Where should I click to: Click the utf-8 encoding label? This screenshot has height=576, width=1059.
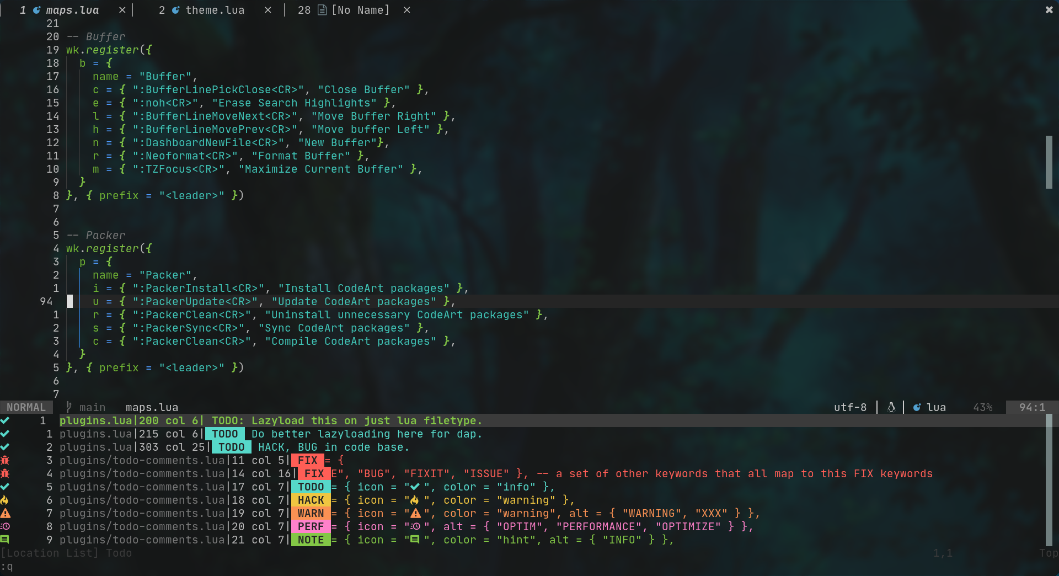[x=850, y=407]
